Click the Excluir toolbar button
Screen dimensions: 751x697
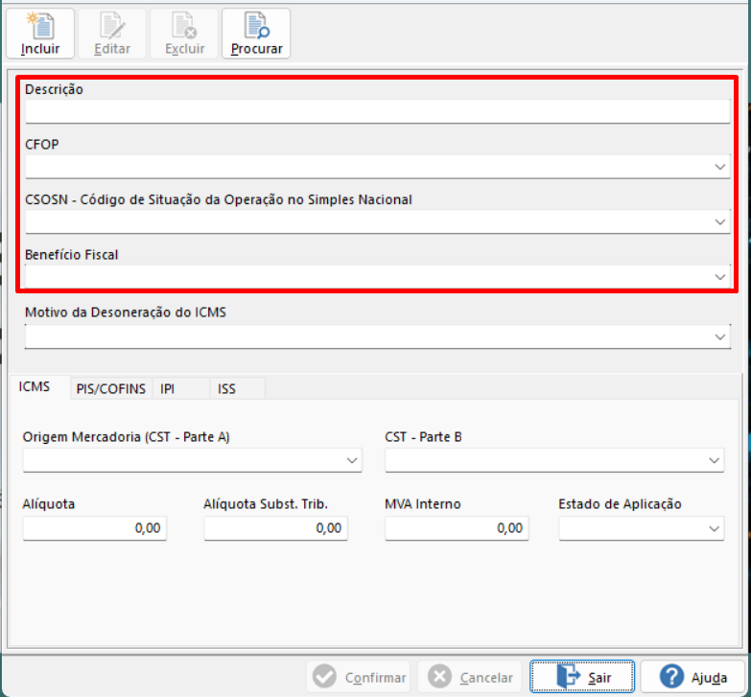tap(184, 34)
